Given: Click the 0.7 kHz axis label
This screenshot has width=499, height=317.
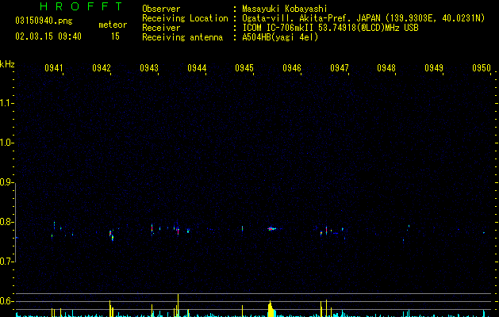Looking at the screenshot, I should pos(6,262).
